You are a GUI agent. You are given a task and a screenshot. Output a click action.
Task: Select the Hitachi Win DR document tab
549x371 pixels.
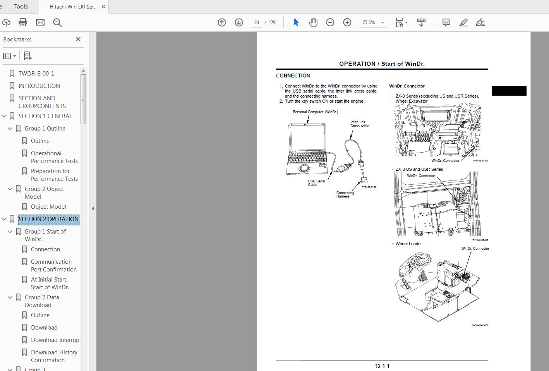coord(72,6)
